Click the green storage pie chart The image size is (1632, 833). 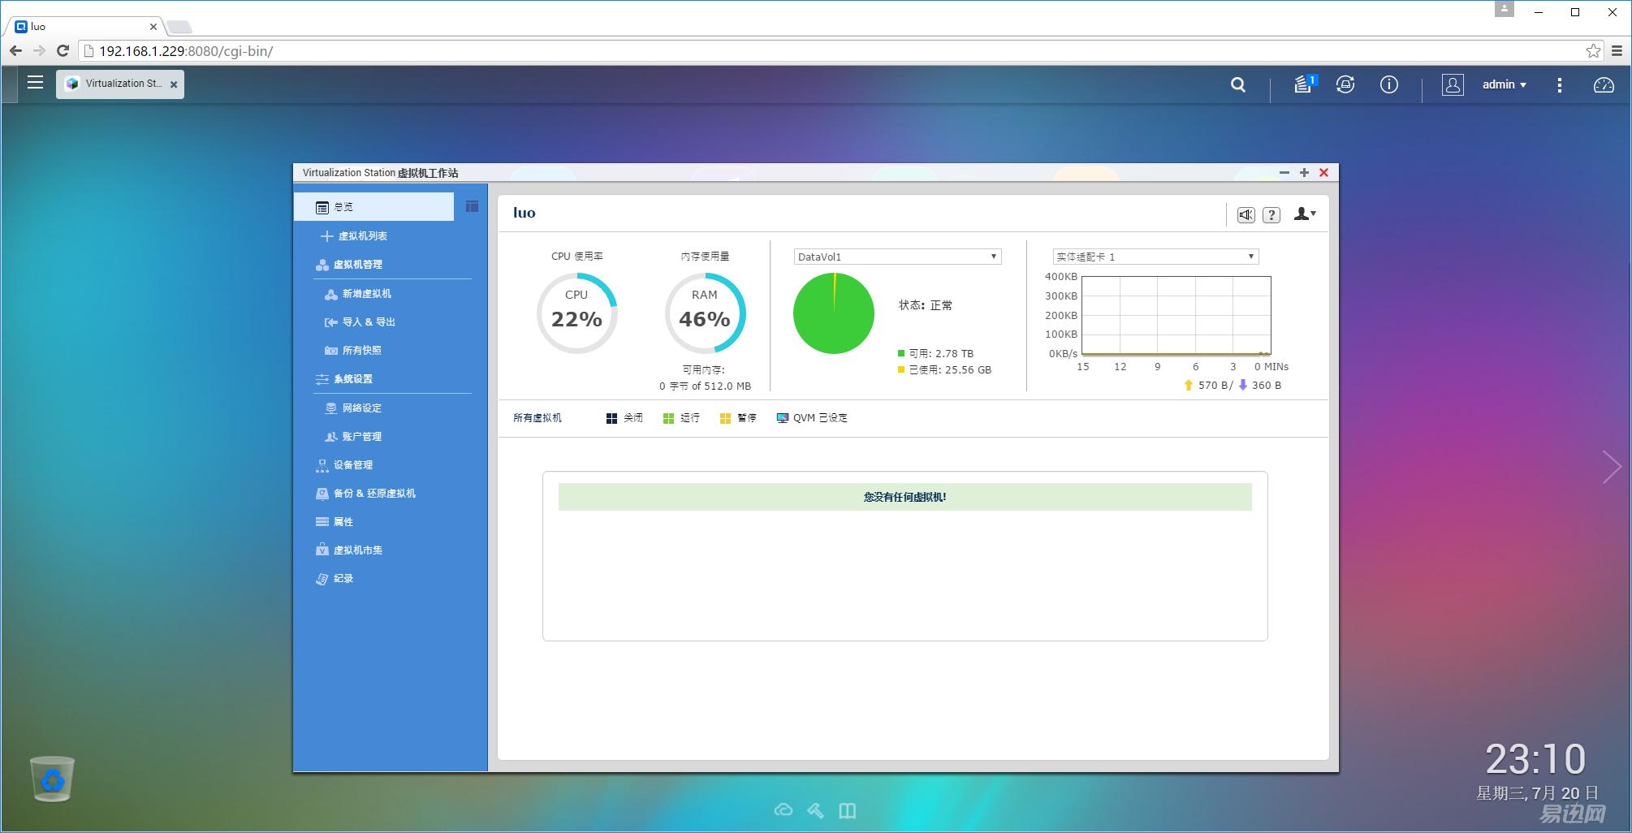[x=834, y=313]
